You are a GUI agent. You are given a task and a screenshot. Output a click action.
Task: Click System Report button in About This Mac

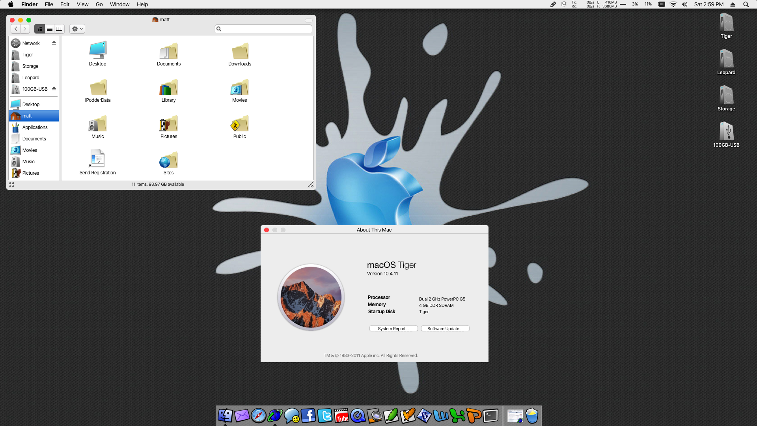(393, 329)
